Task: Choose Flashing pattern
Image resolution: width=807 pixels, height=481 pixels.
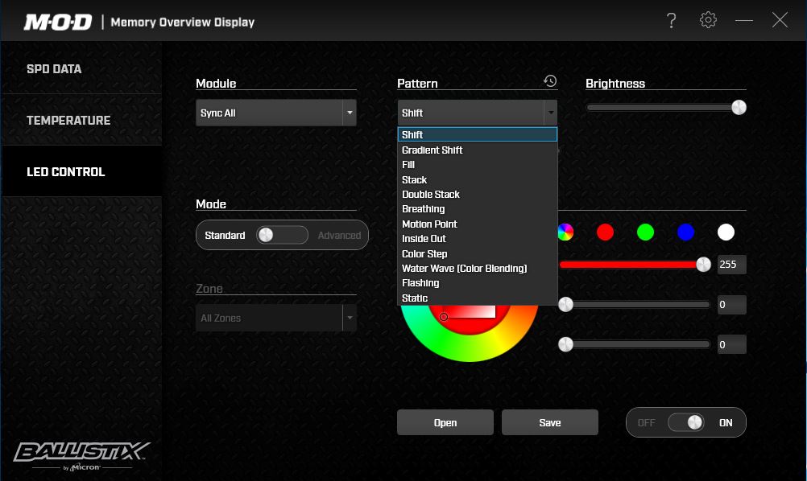Action: 477,283
